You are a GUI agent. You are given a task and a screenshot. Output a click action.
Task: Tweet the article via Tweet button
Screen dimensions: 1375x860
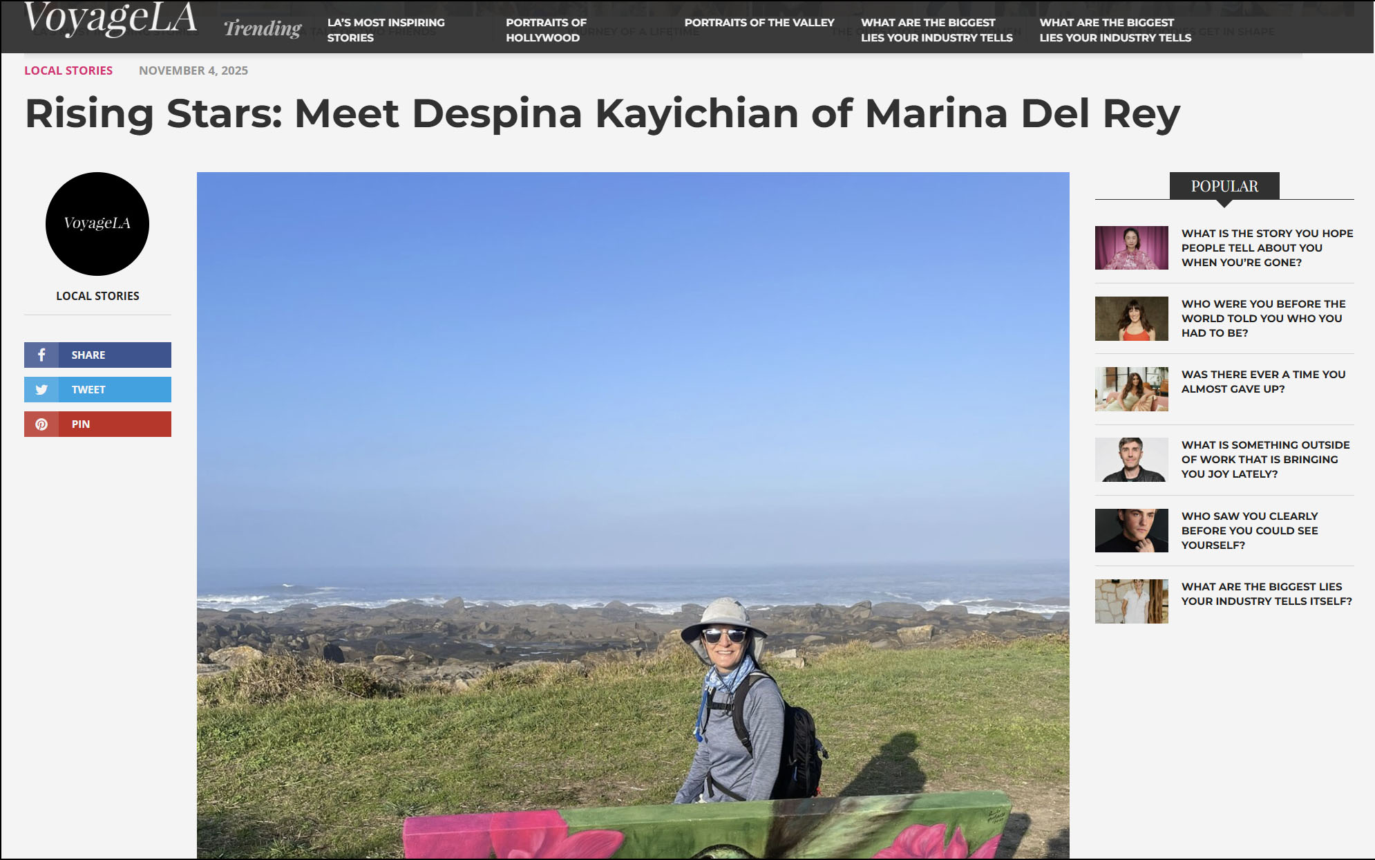[97, 389]
